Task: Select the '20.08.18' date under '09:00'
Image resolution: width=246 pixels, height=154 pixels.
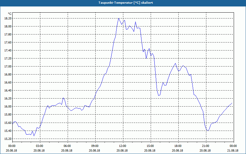Action: point(94,151)
